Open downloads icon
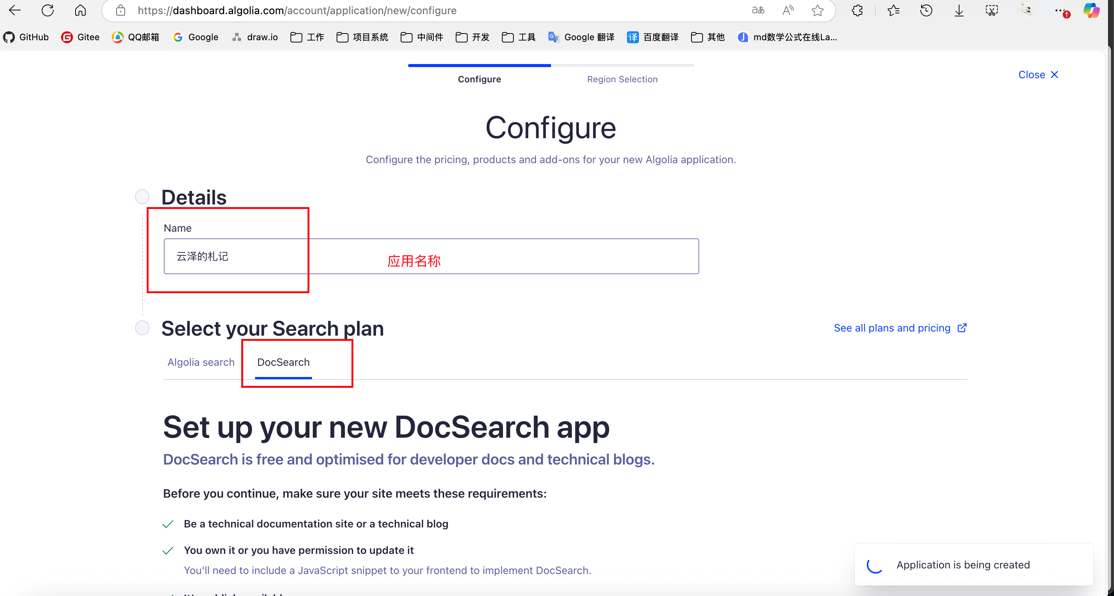1114x596 pixels. click(x=959, y=10)
